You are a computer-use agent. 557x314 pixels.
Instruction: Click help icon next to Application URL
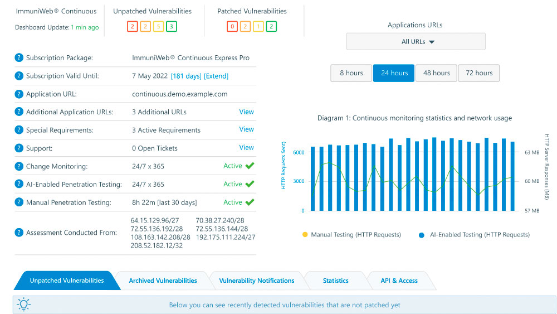19,94
